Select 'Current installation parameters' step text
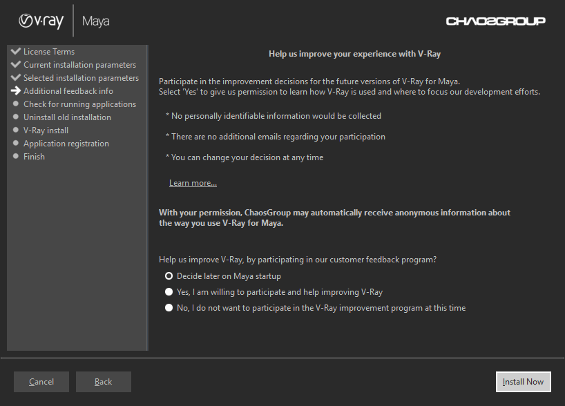This screenshot has width=565, height=406. tap(79, 65)
